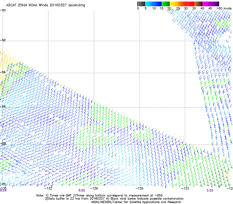Click the legend tick label "45"
The height and width of the screenshot is (204, 233).
tap(210, 8)
